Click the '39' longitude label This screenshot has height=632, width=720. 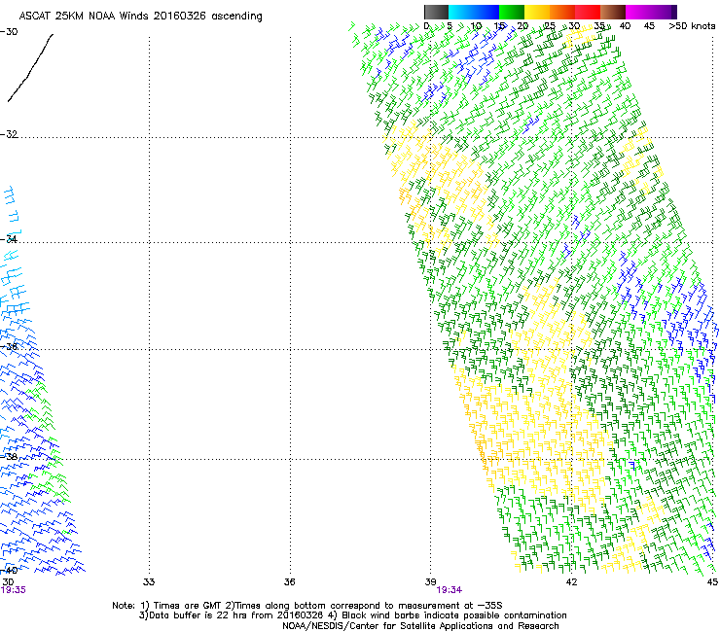[430, 582]
